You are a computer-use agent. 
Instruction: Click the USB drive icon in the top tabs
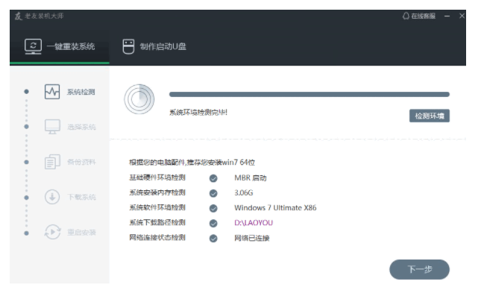coord(128,46)
